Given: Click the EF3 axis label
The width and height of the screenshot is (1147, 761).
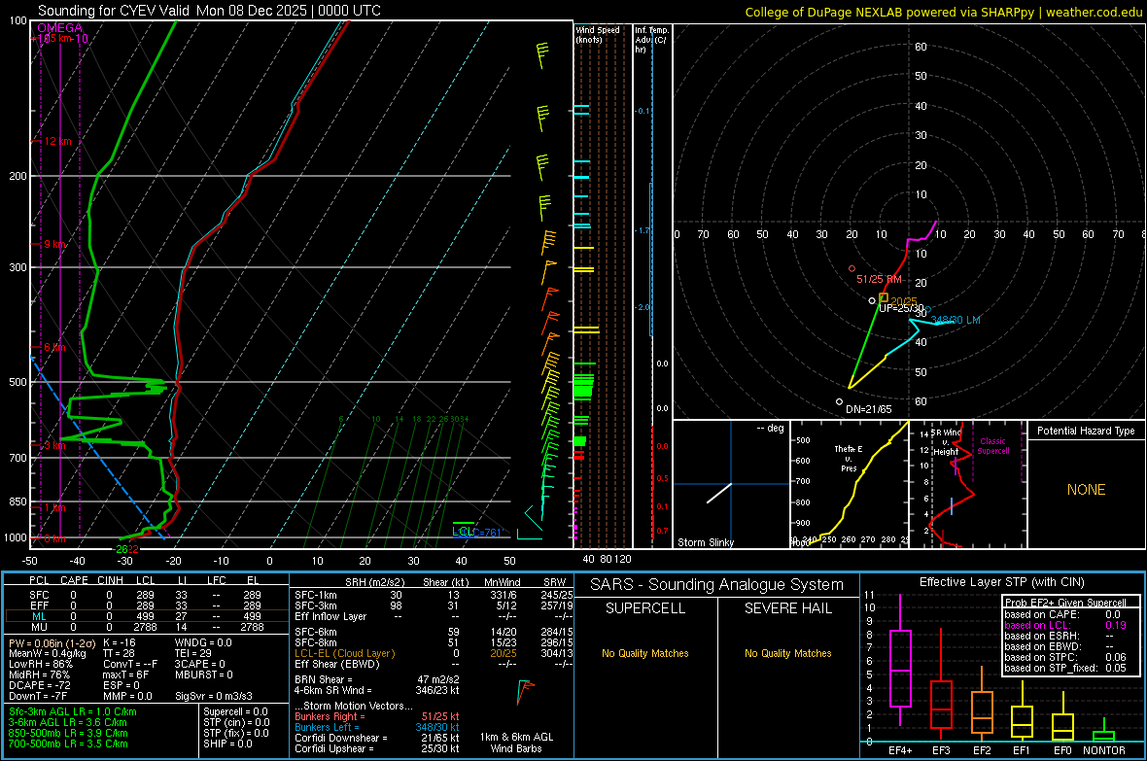Looking at the screenshot, I should (x=941, y=750).
